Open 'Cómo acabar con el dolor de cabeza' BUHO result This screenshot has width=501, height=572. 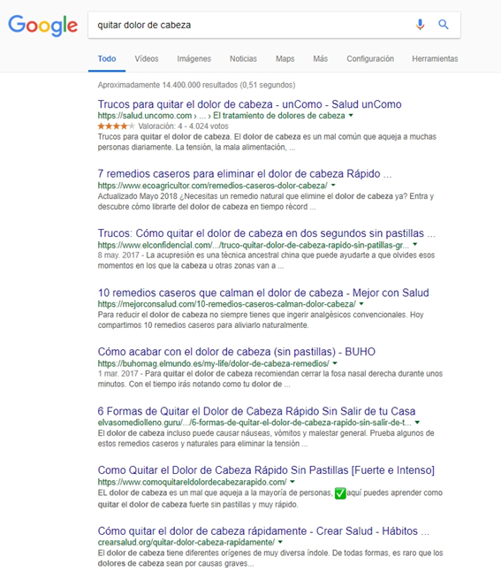click(236, 352)
